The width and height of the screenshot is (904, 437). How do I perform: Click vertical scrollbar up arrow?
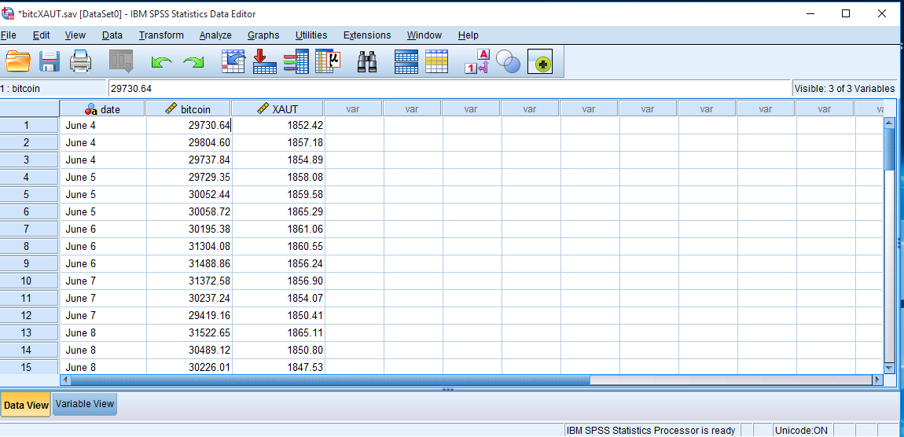click(x=888, y=122)
